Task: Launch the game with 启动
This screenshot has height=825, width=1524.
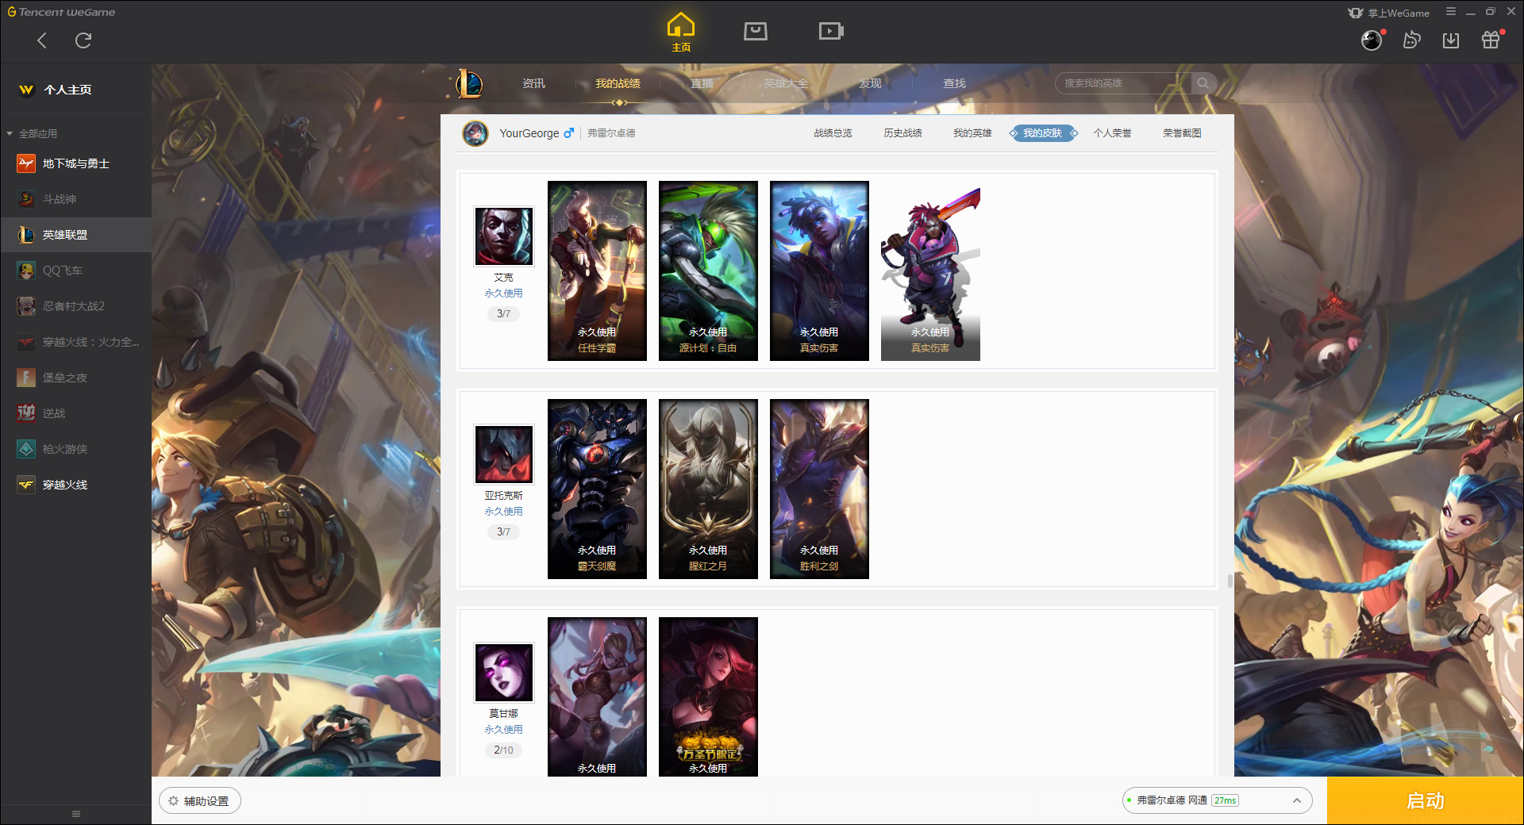Action: click(x=1426, y=801)
